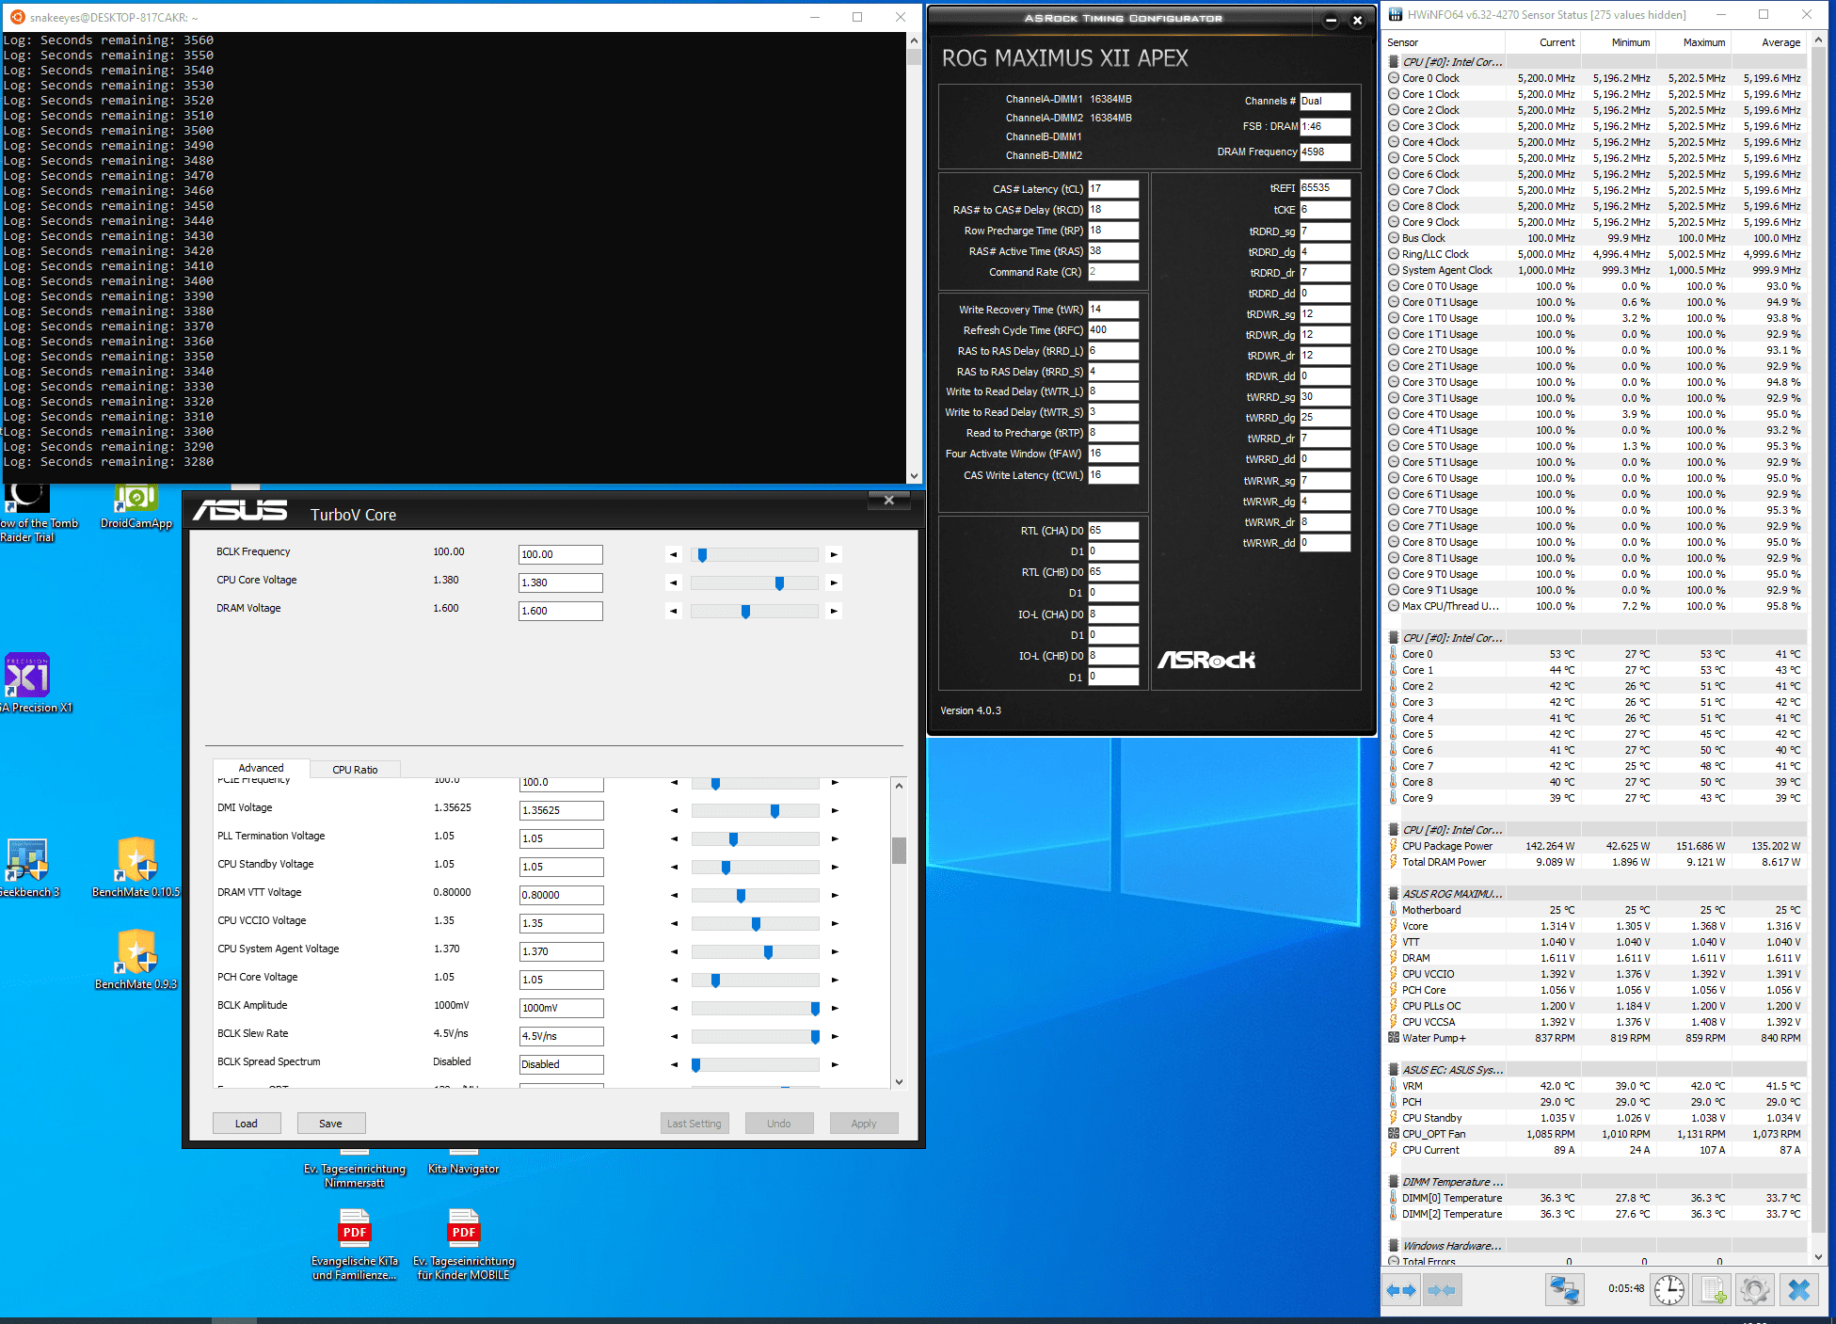Image resolution: width=1836 pixels, height=1324 pixels.
Task: Click the Motherboard temperature thermometer icon
Action: coord(1394,910)
